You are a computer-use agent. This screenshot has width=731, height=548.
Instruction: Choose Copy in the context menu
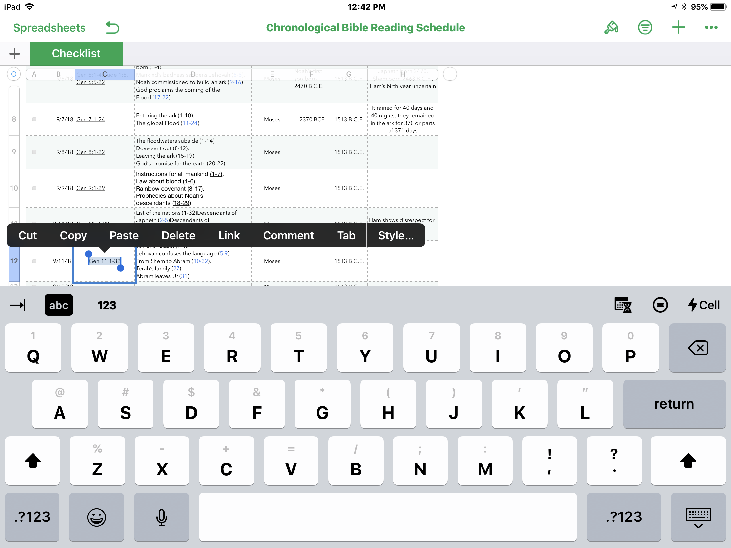point(73,235)
